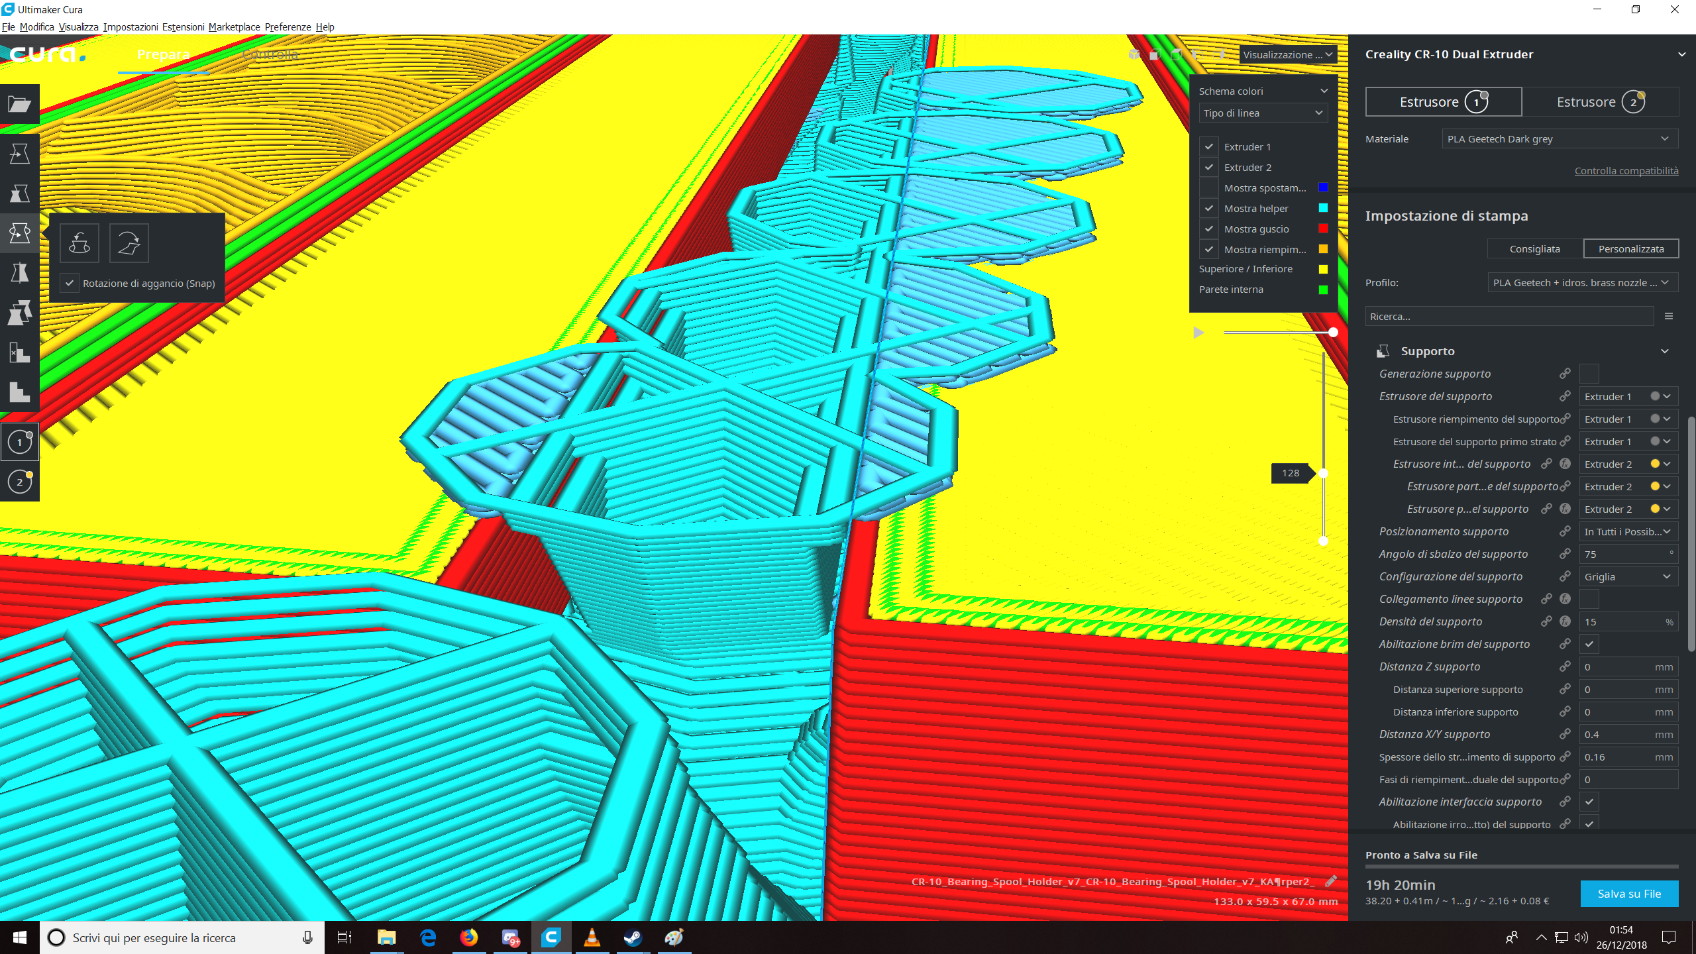Image resolution: width=1696 pixels, height=954 pixels.
Task: Open the Profilo dropdown
Action: [x=1583, y=282]
